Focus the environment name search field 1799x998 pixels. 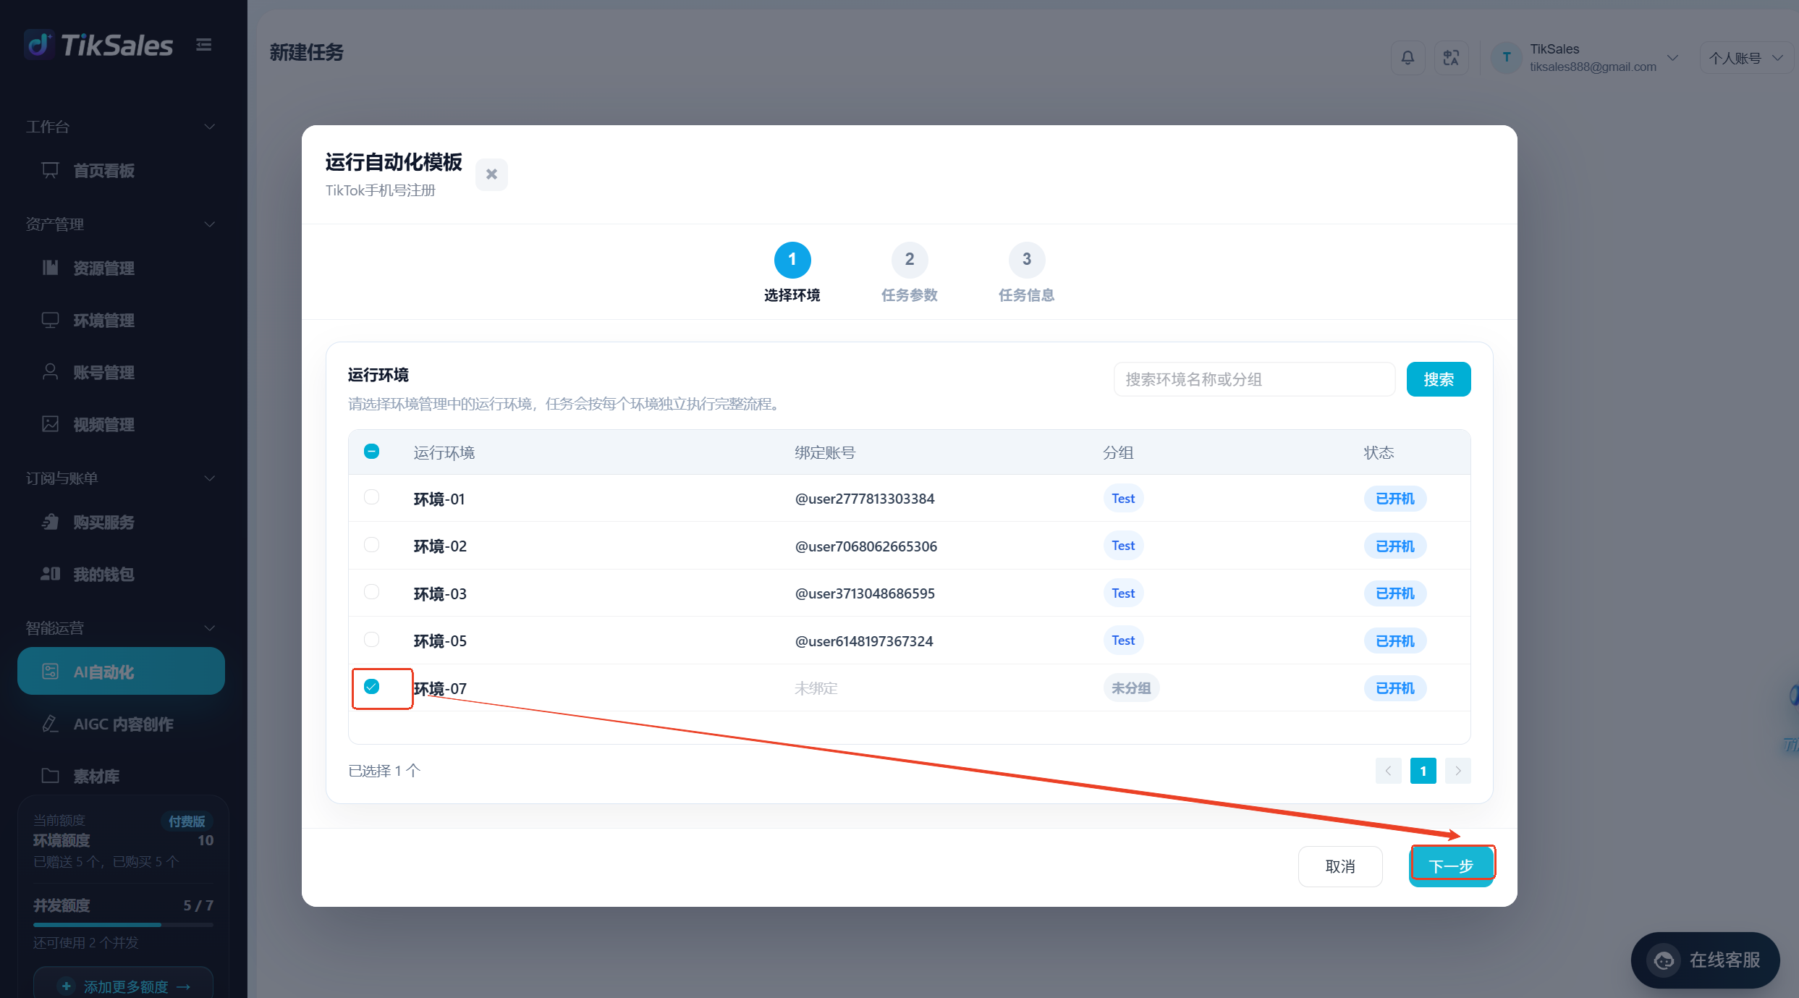coord(1254,379)
